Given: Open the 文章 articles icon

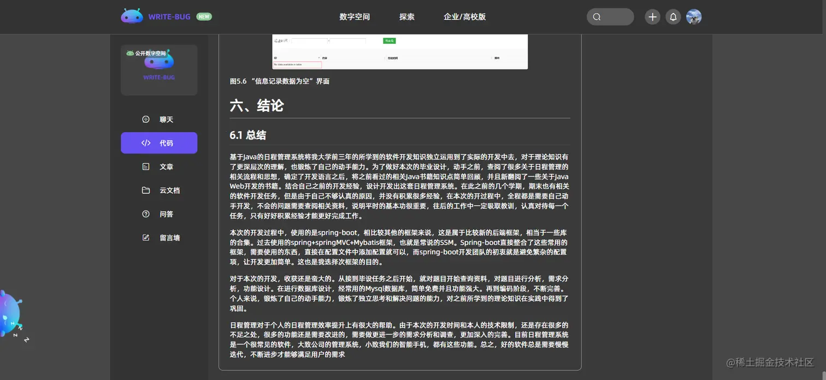Looking at the screenshot, I should pyautogui.click(x=145, y=166).
